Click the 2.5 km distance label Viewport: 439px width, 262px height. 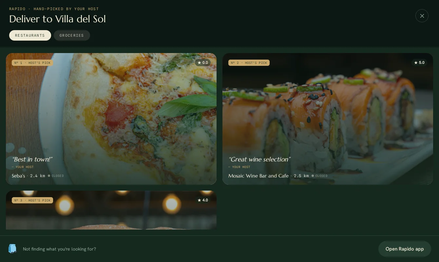[301, 176]
